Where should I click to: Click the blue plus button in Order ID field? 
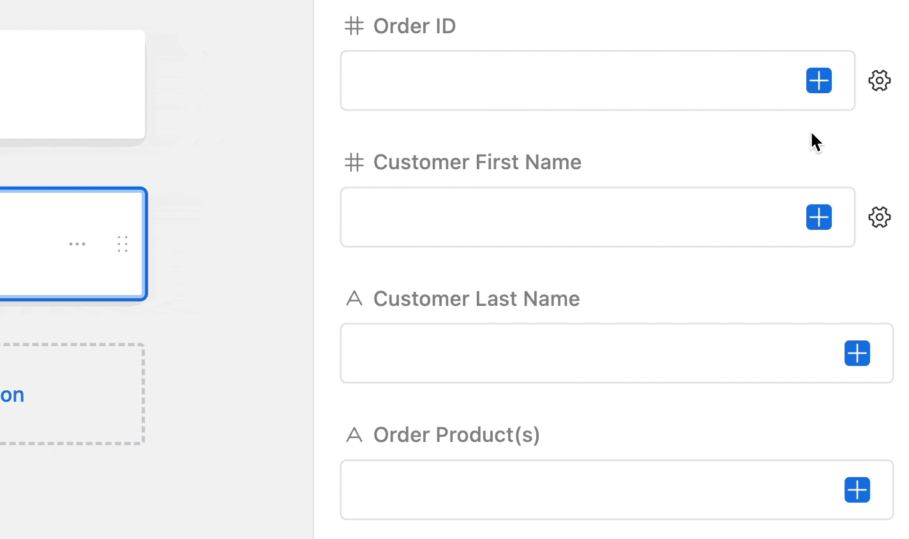click(x=819, y=80)
